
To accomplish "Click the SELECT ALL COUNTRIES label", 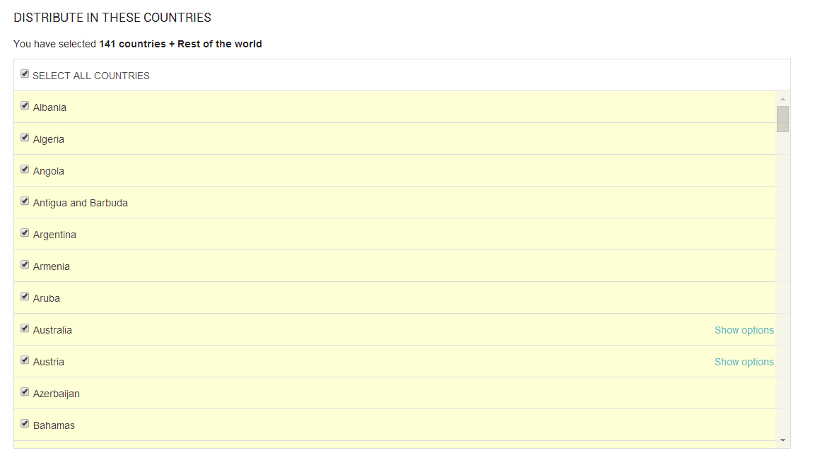I will pos(91,76).
